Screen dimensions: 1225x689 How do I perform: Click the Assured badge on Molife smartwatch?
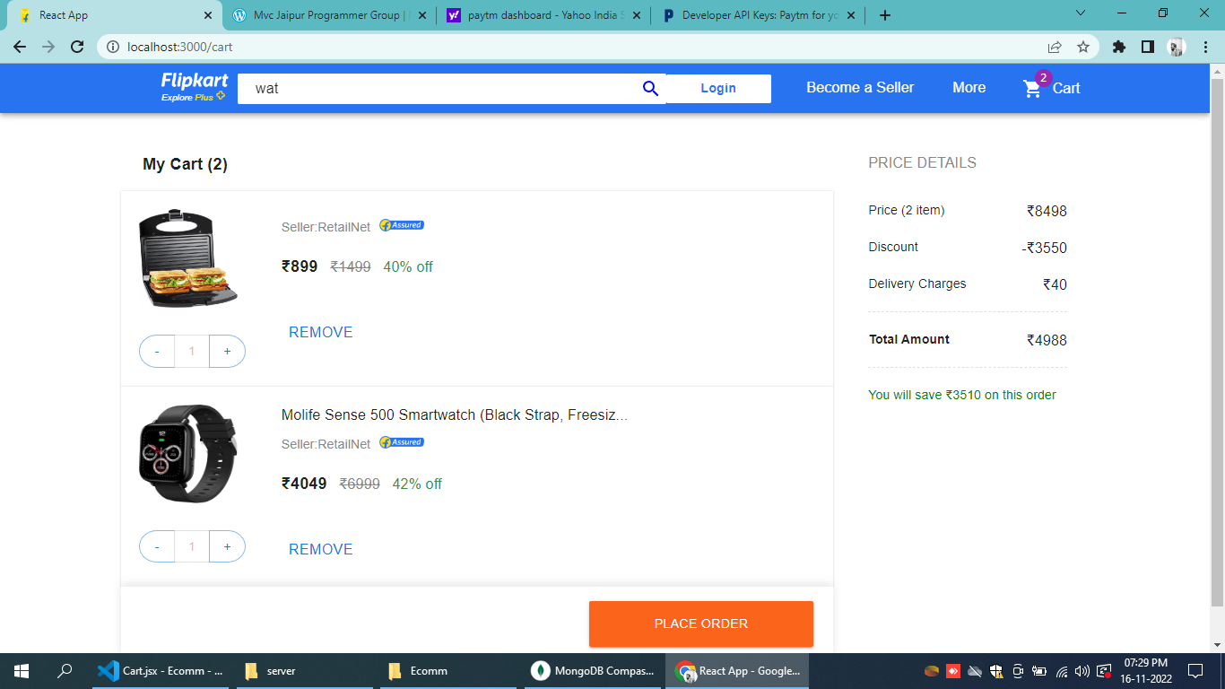(401, 441)
